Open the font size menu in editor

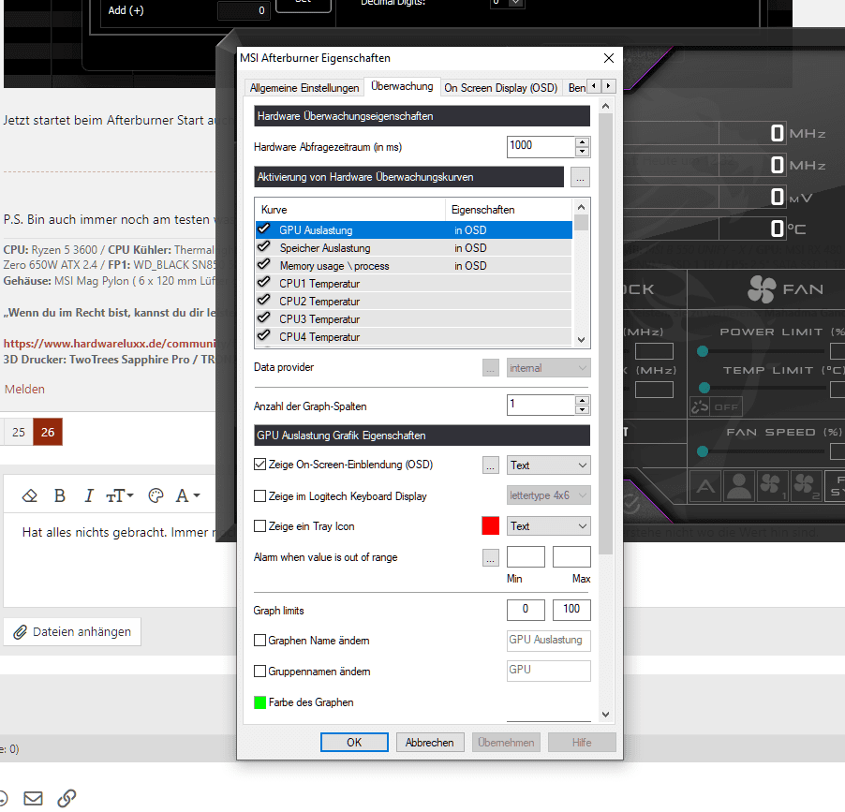[120, 495]
